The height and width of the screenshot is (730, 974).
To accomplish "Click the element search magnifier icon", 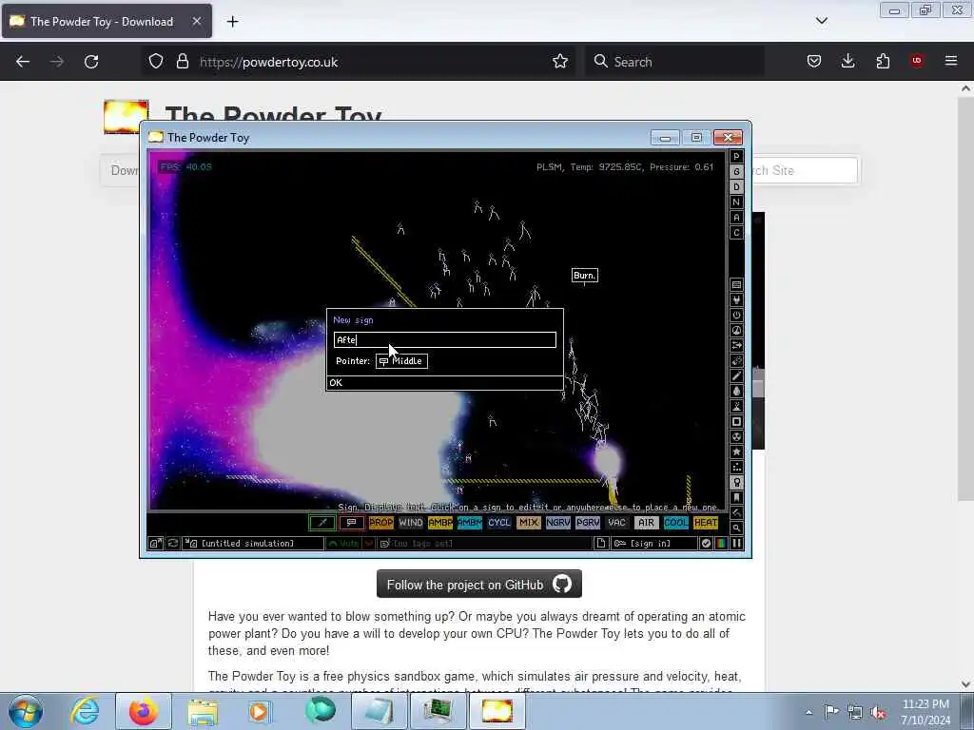I will point(736,528).
